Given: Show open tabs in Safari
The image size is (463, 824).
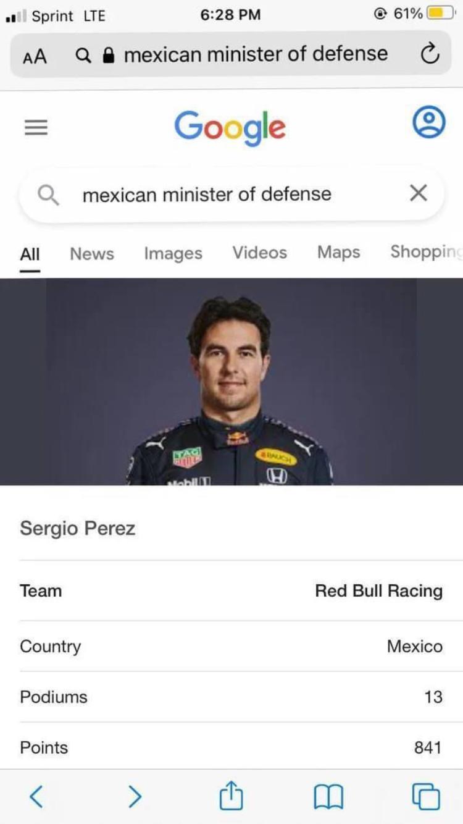Looking at the screenshot, I should click(426, 796).
